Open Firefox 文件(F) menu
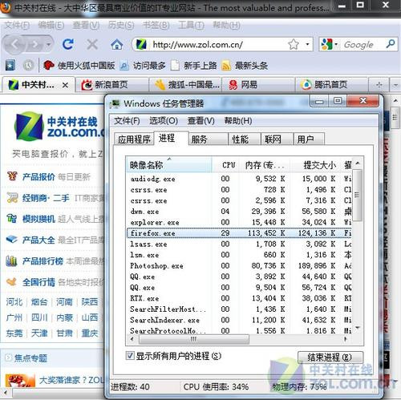Image resolution: width=401 pixels, height=400 pixels. pyautogui.click(x=17, y=26)
